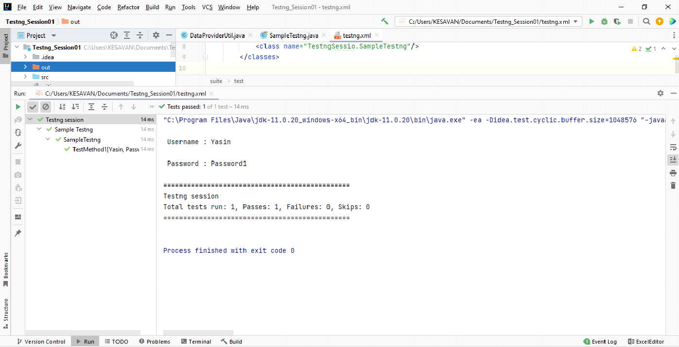Screen dimensions: 679x347
Task: Collapse Testng_Session01 project root
Action: [x=17, y=47]
